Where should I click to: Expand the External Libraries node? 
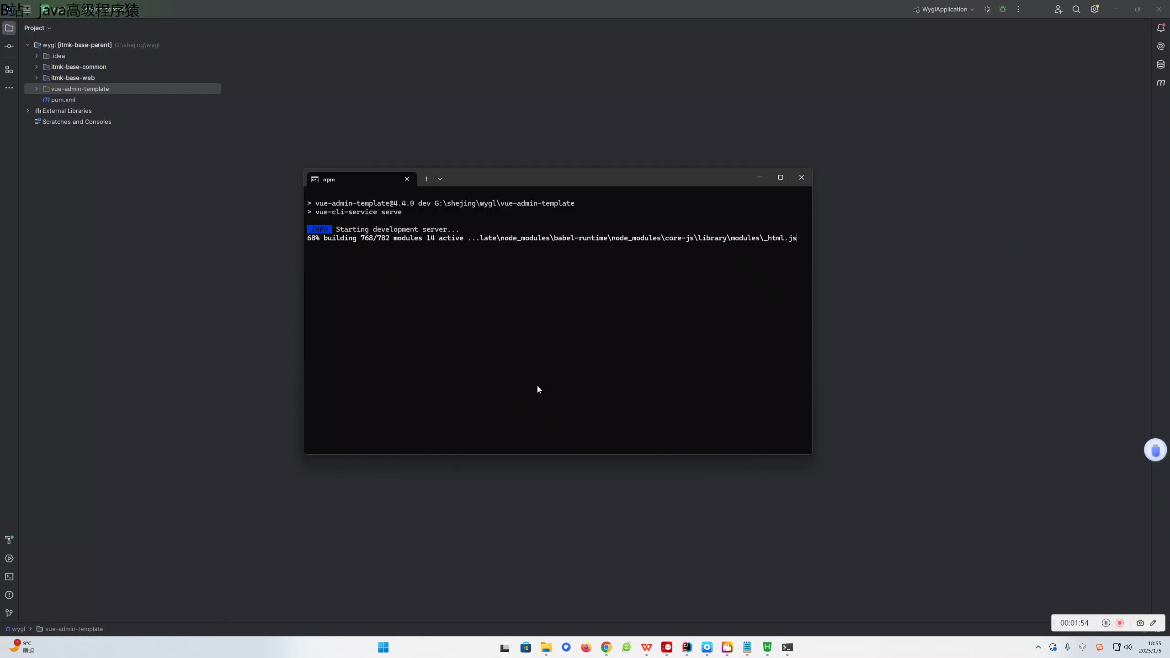[28, 111]
